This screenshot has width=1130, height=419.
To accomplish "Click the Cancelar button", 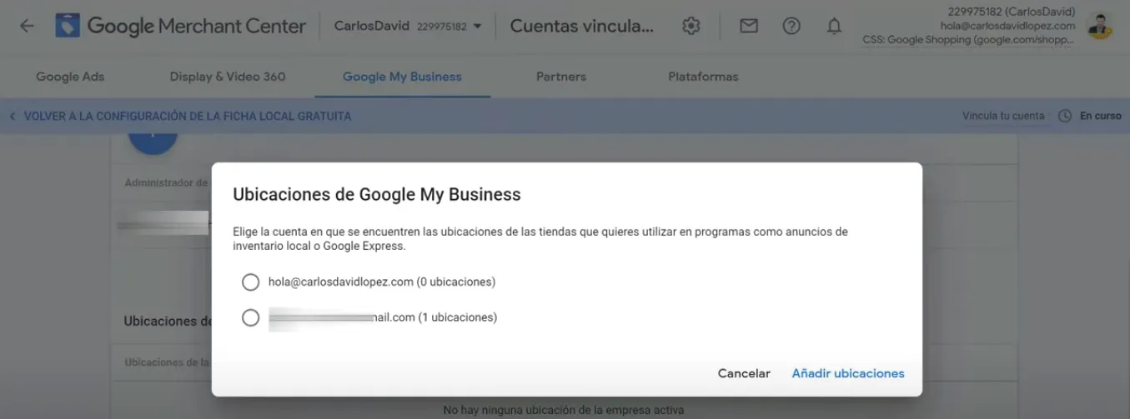I will point(744,373).
